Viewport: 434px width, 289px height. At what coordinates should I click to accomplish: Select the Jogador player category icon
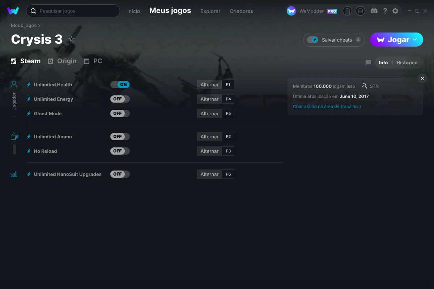(x=14, y=85)
